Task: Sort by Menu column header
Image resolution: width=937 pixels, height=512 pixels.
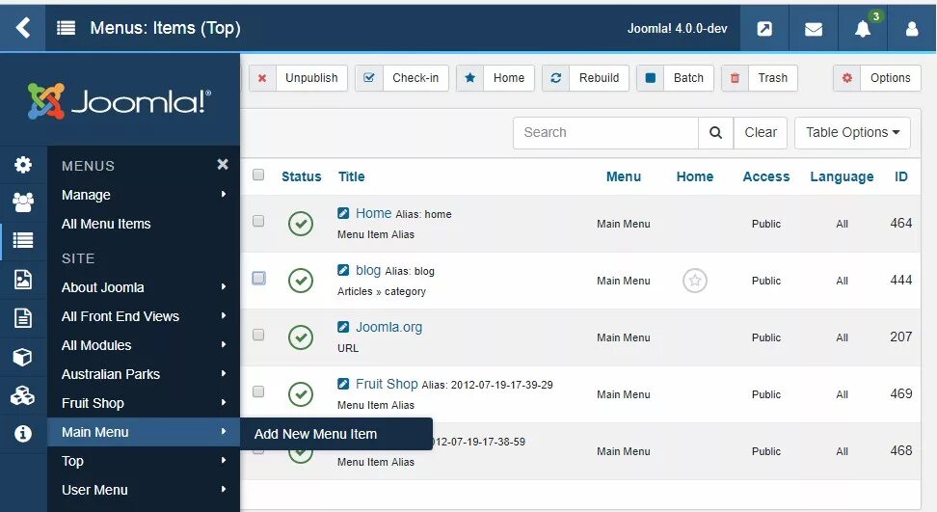Action: 624,176
